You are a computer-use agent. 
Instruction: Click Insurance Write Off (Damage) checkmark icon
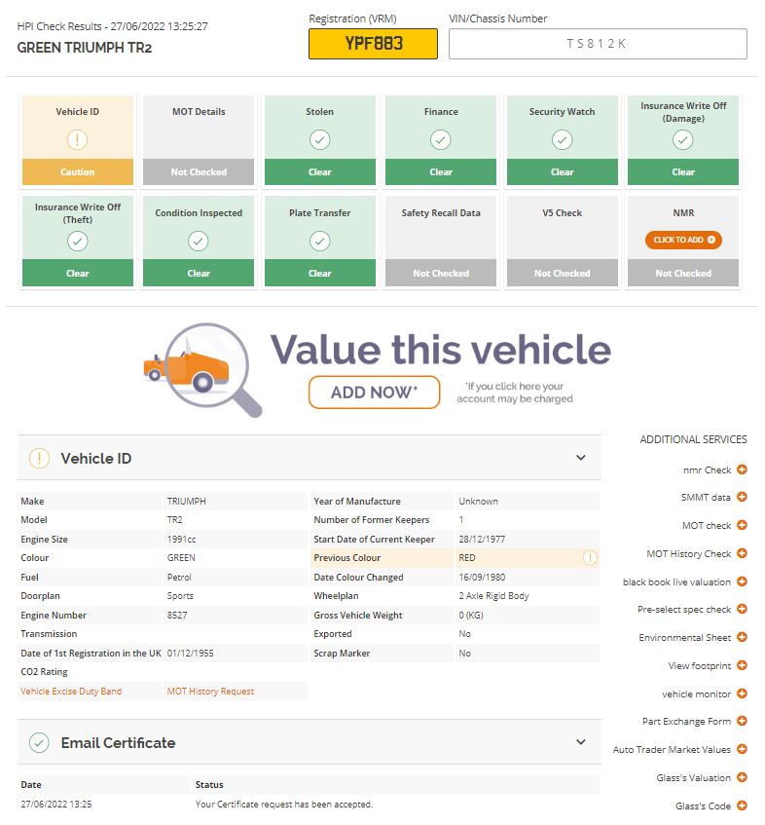click(x=683, y=139)
